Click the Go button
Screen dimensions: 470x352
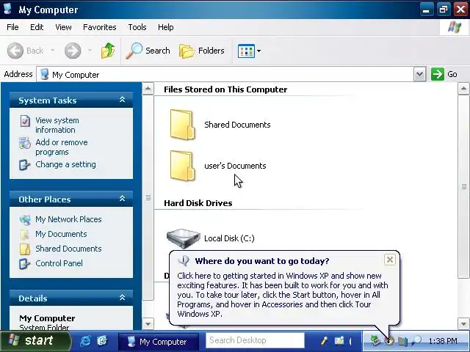tap(444, 74)
